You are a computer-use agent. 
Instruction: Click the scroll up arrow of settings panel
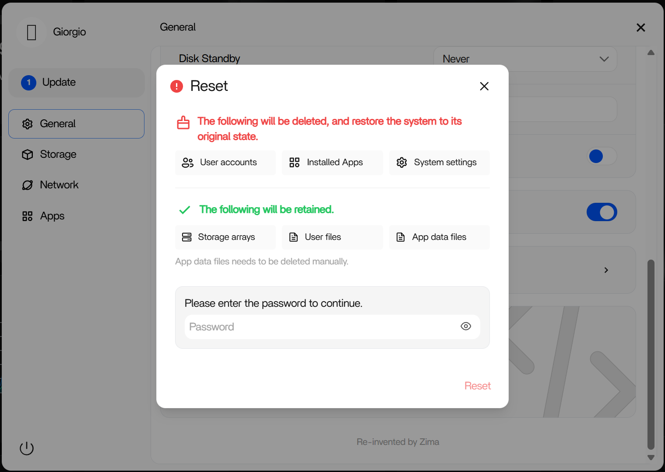[651, 53]
